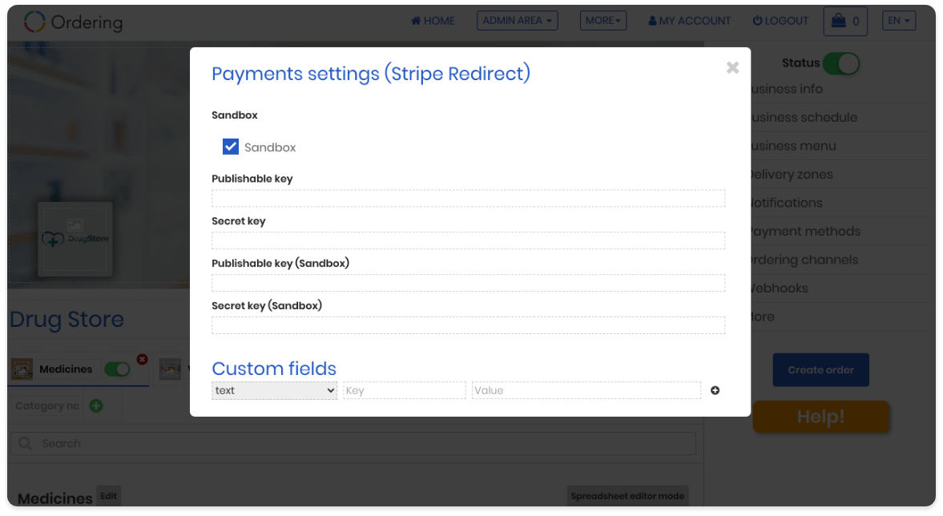This screenshot has width=943, height=516.
Task: Switch to Spreadsheet editor mode
Action: 627,496
